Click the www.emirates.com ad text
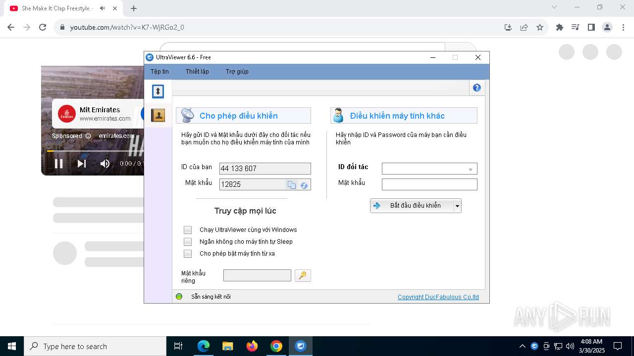Image resolution: width=634 pixels, height=356 pixels. [x=105, y=119]
